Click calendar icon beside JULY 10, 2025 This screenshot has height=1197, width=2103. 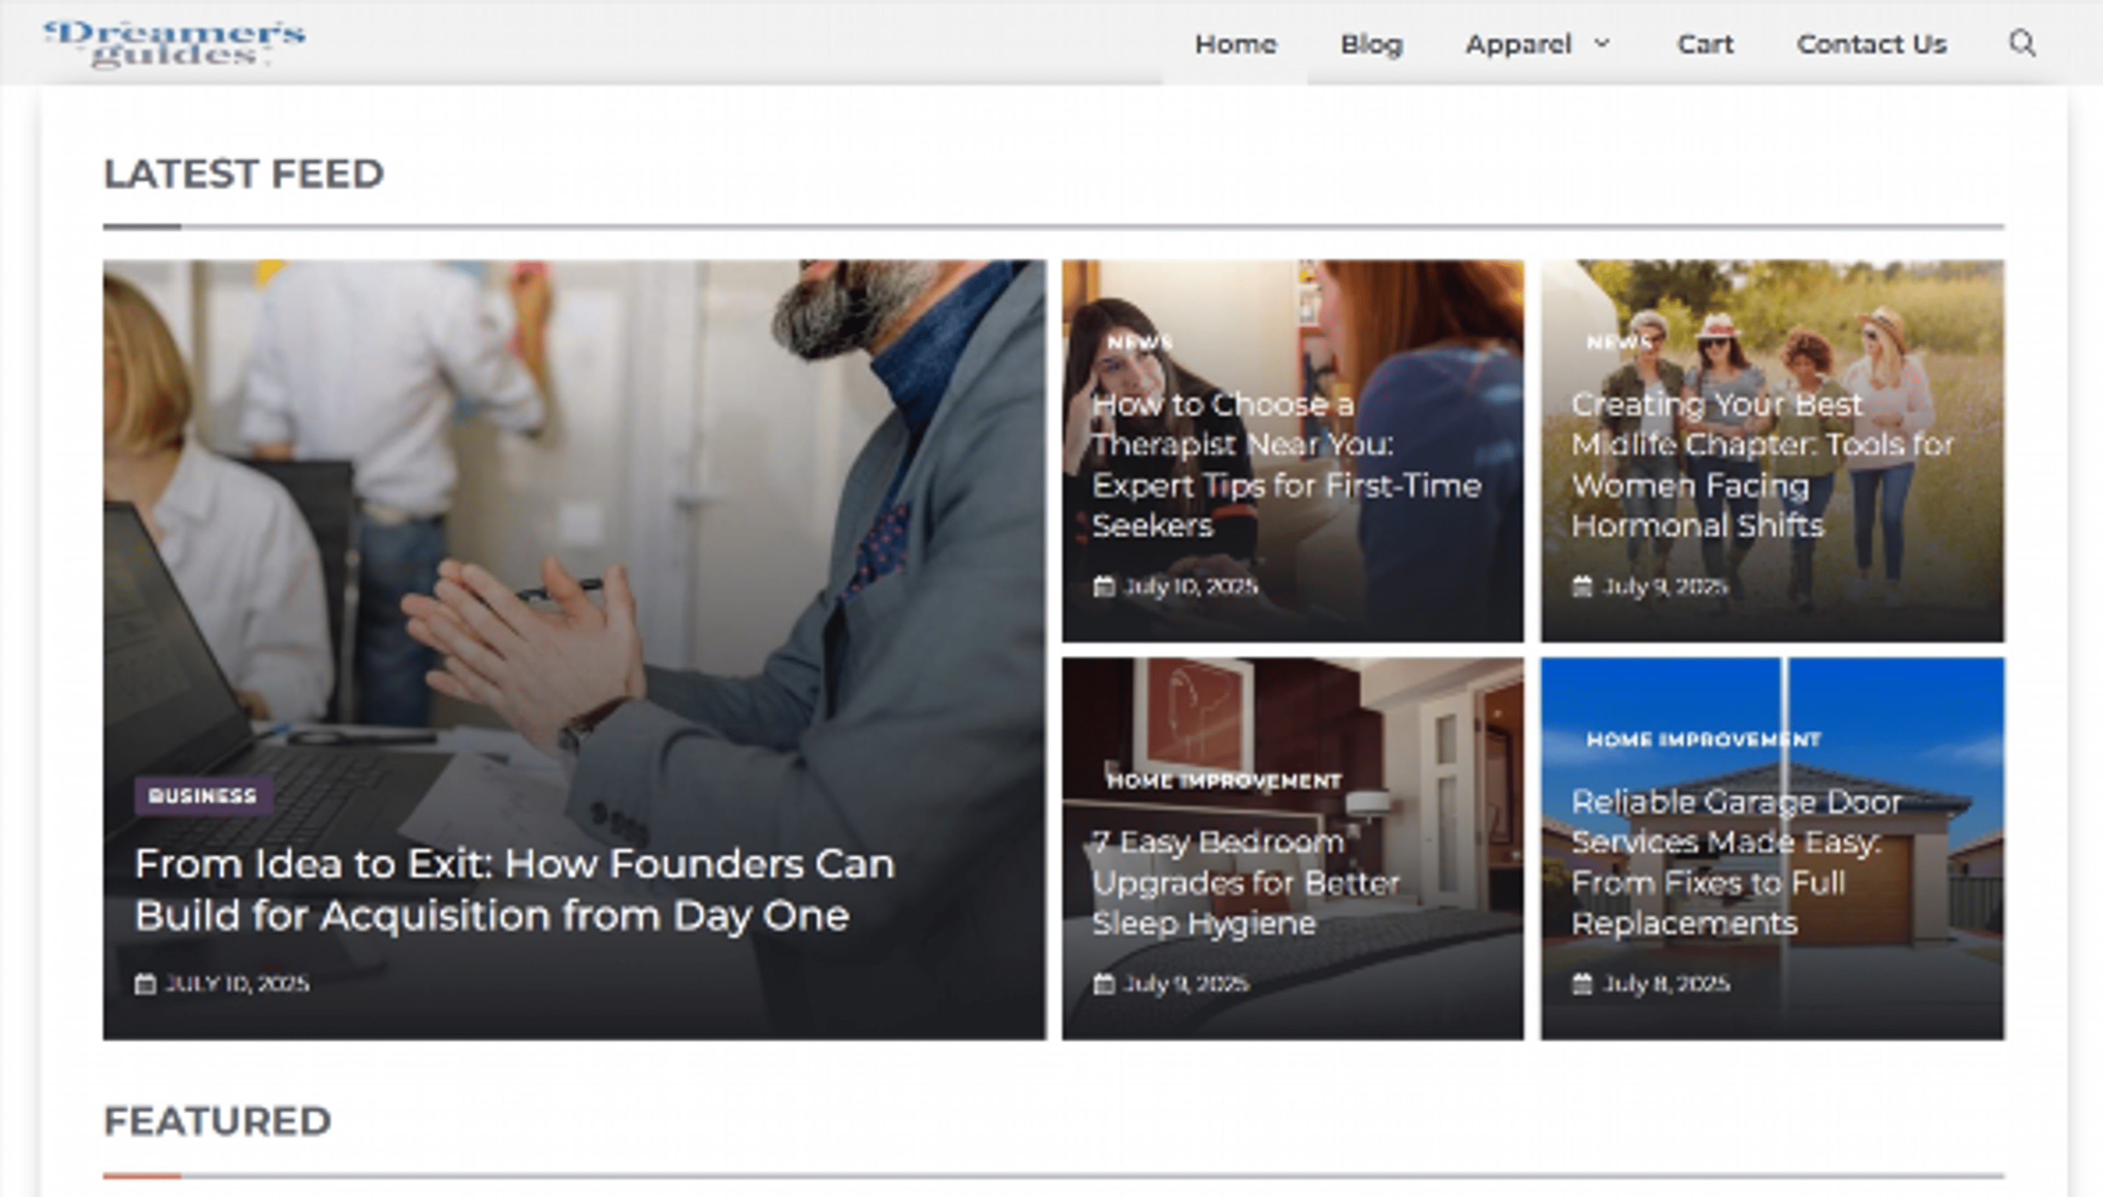tap(145, 984)
